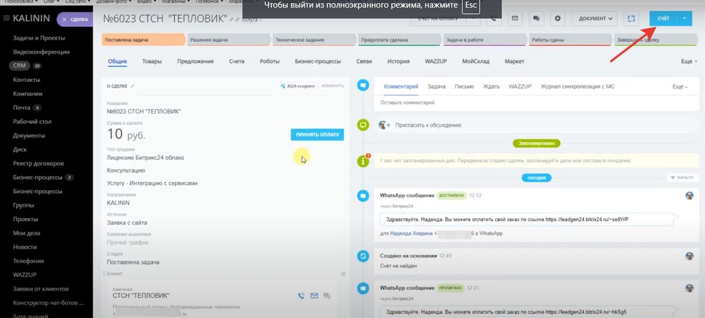Expand the Еще menu of deal tabs
This screenshot has width=705, height=318.
689,61
